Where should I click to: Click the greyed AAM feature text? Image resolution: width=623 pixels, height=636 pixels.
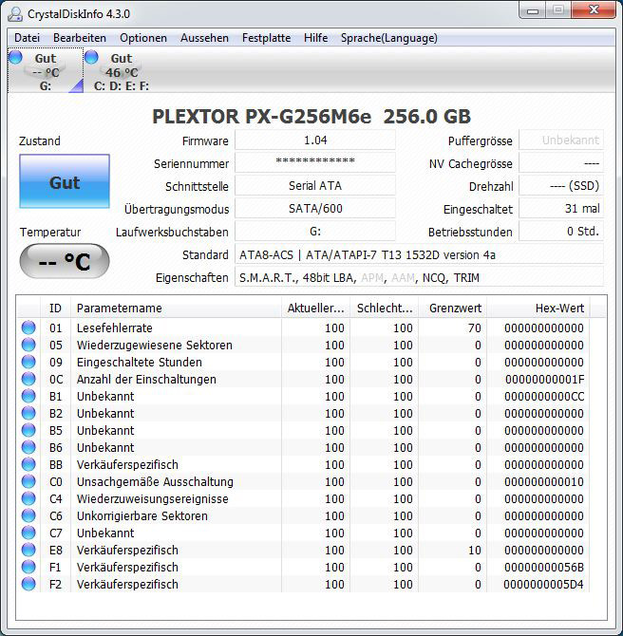(x=403, y=278)
